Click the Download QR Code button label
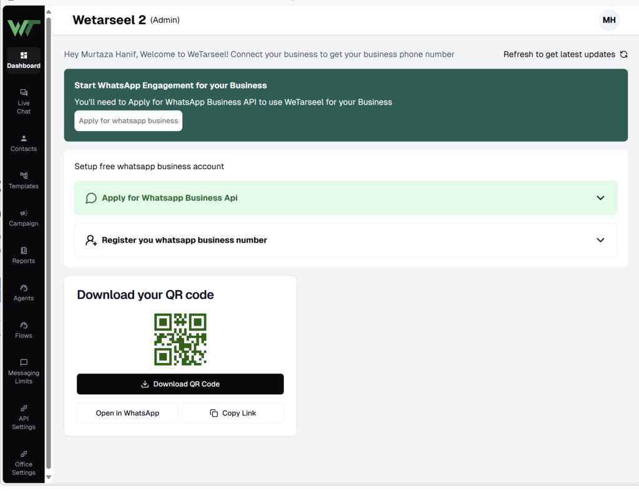The height and width of the screenshot is (491, 639). coord(186,384)
